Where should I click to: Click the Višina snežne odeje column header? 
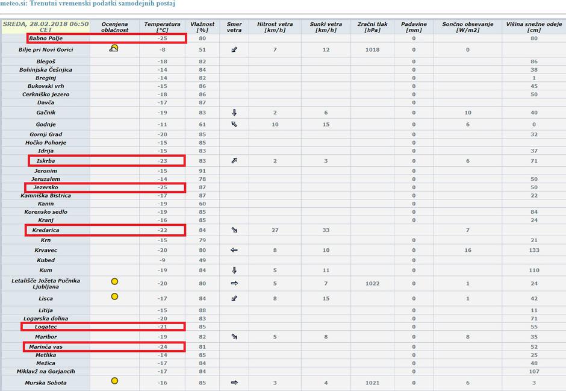click(533, 27)
